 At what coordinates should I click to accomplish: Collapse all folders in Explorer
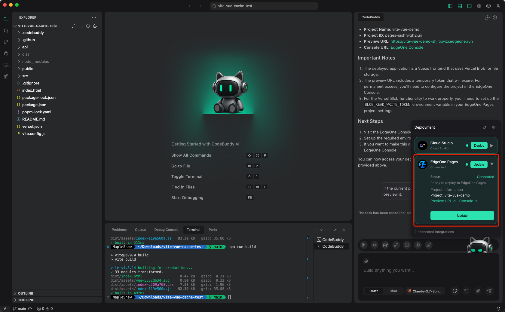(95, 26)
